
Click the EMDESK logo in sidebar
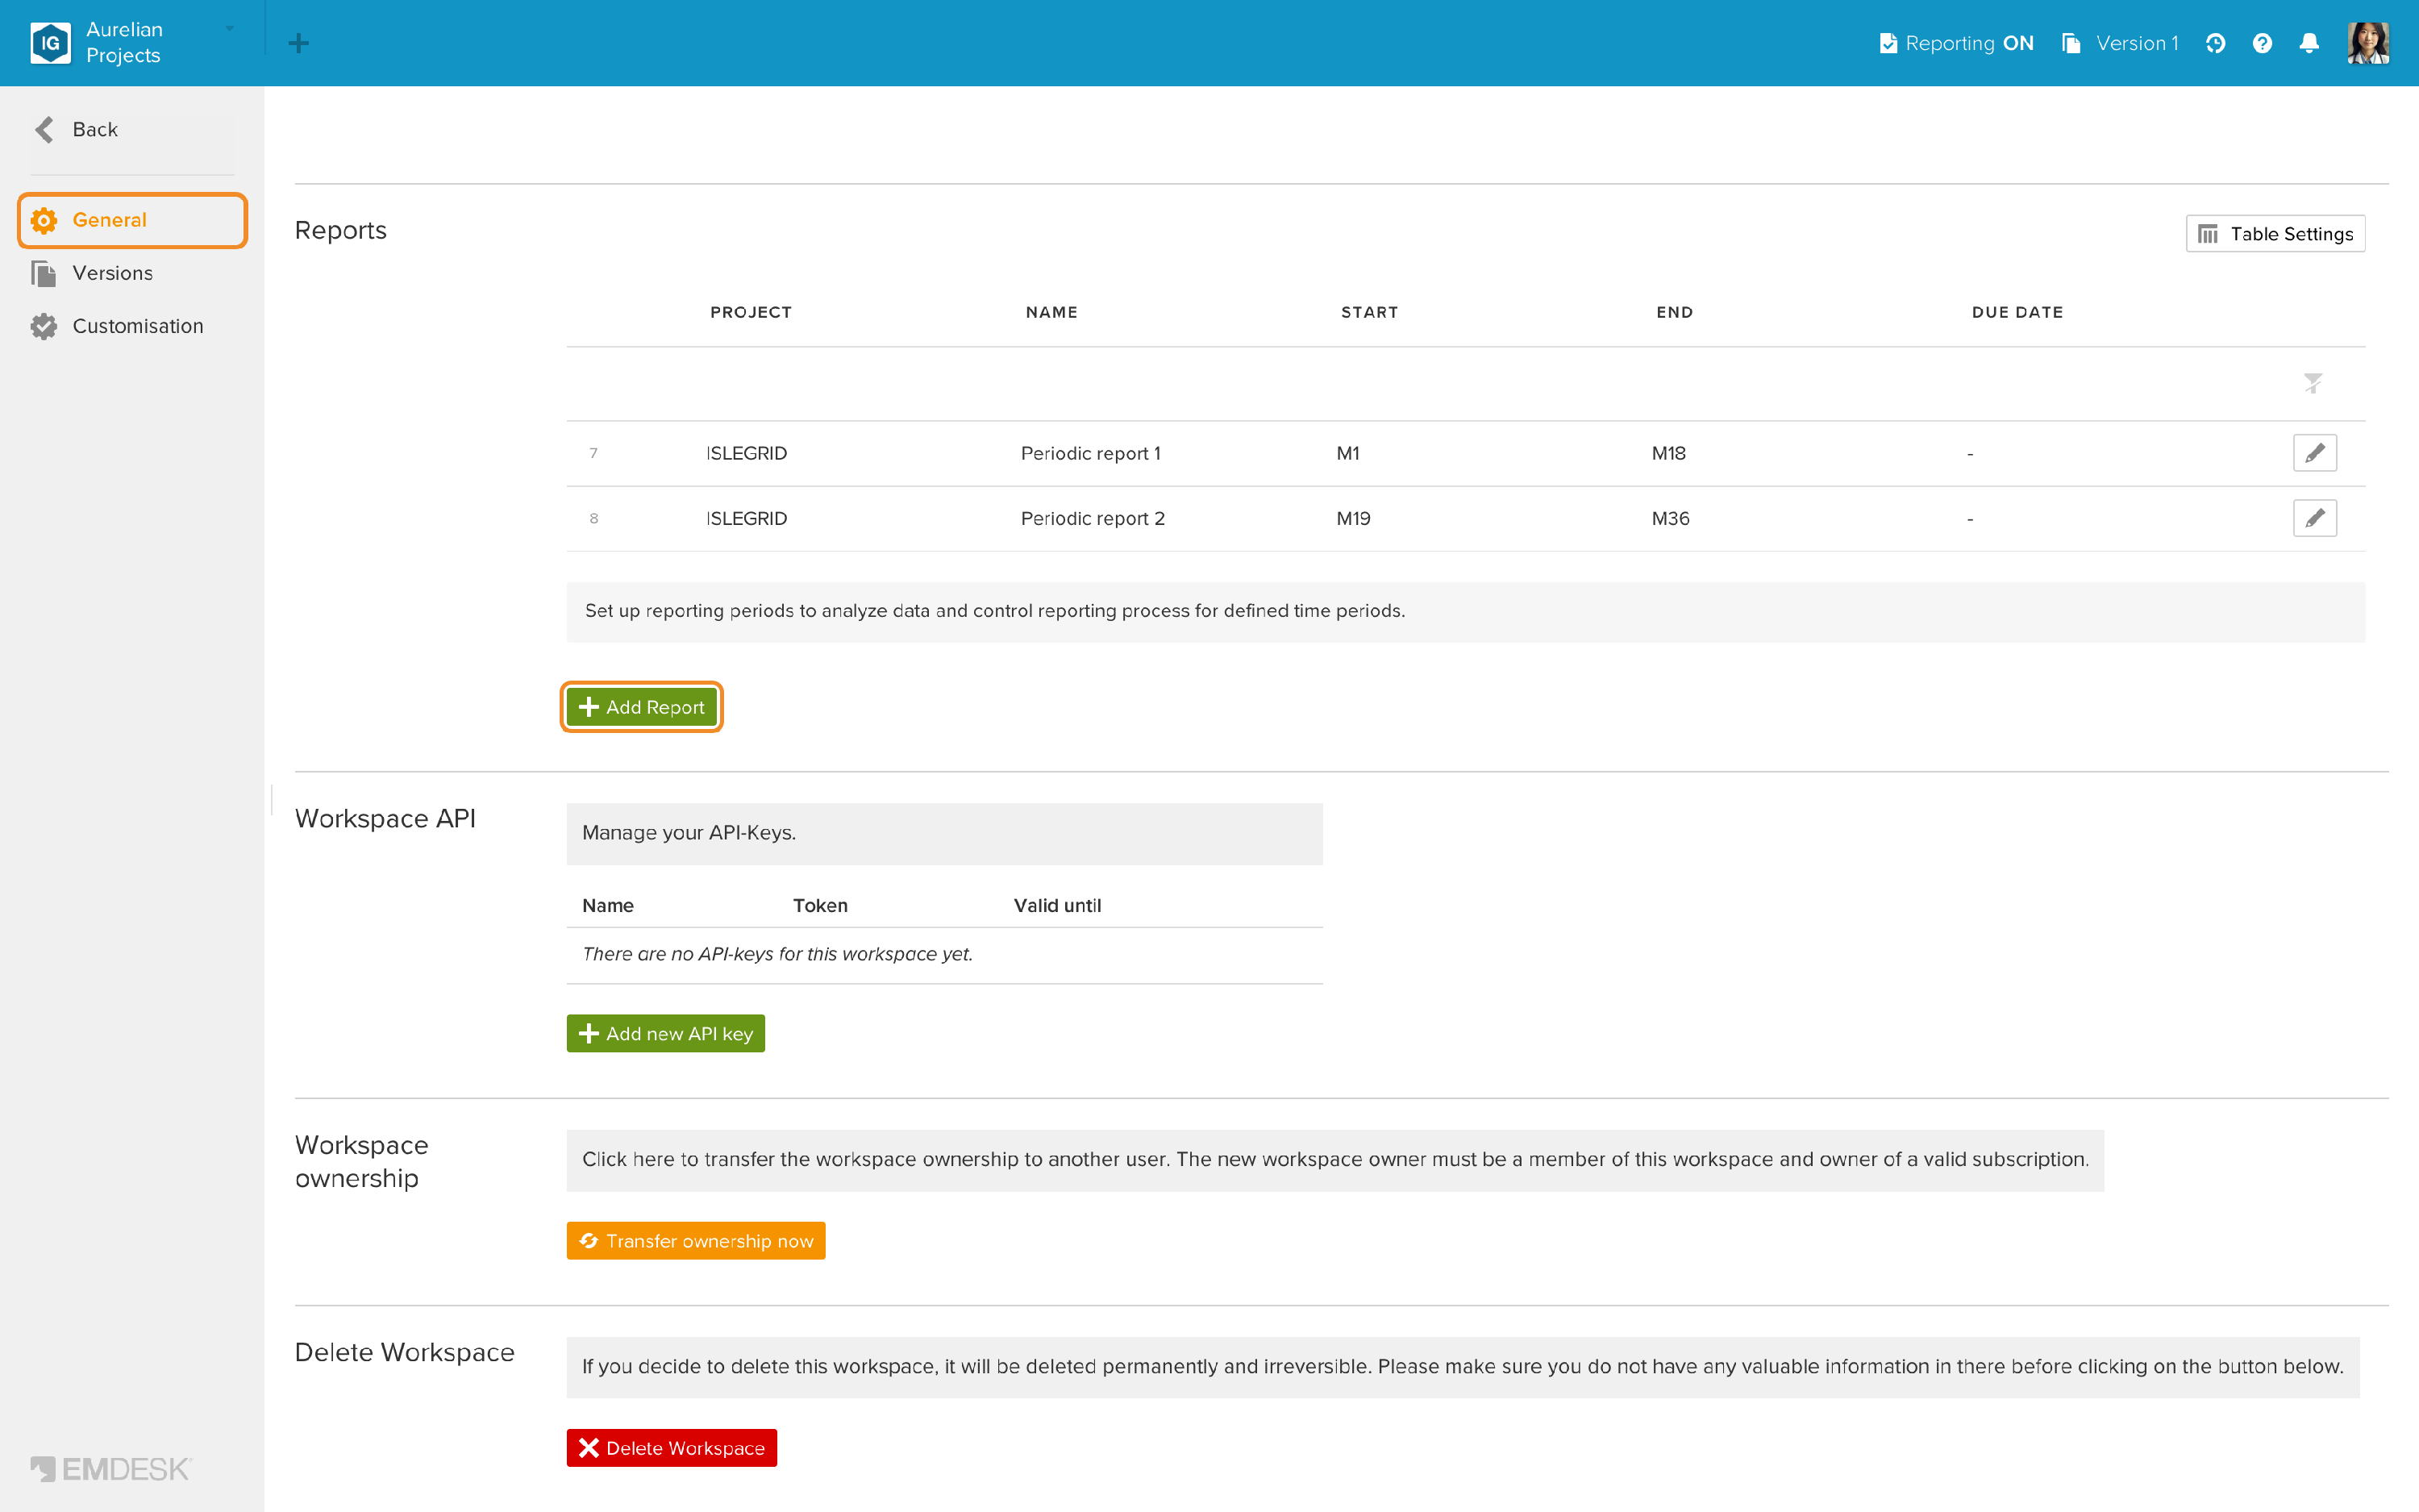pos(110,1469)
